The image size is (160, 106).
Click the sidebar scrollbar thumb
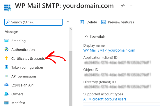click(x=71, y=78)
